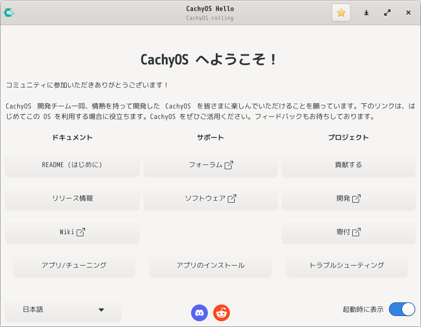Image resolution: width=421 pixels, height=327 pixels.
Task: Click the 貢献する button
Action: (349, 165)
